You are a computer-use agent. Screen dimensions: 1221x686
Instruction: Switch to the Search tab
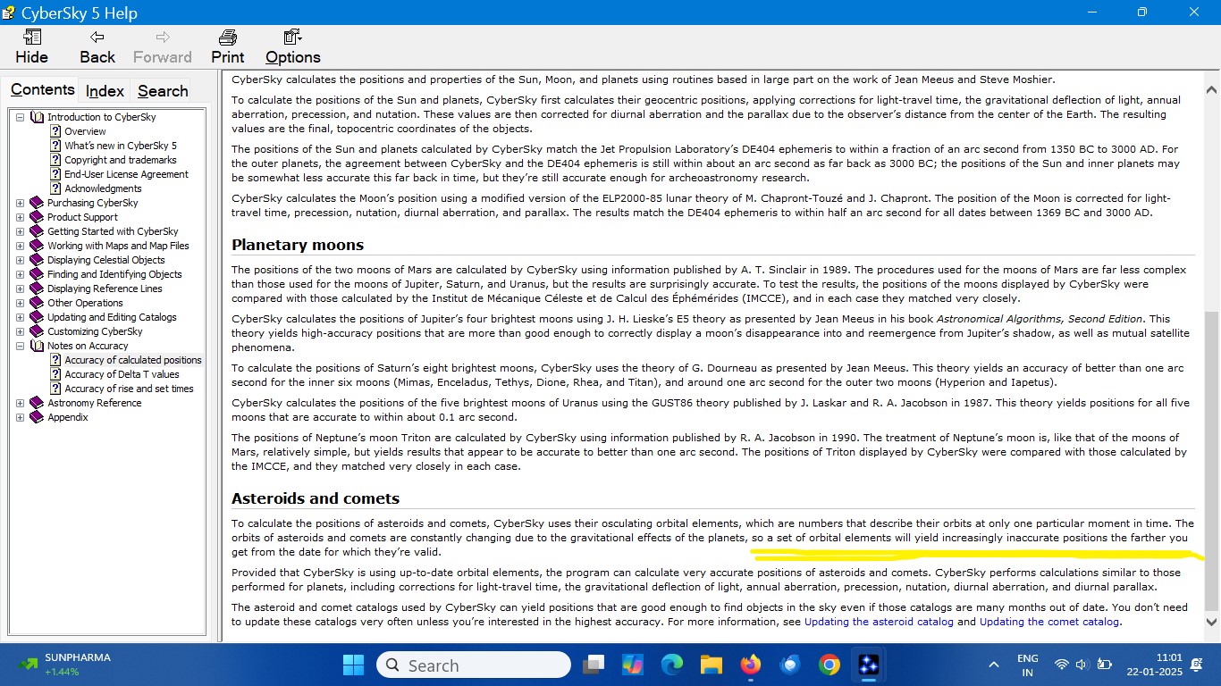coord(163,90)
